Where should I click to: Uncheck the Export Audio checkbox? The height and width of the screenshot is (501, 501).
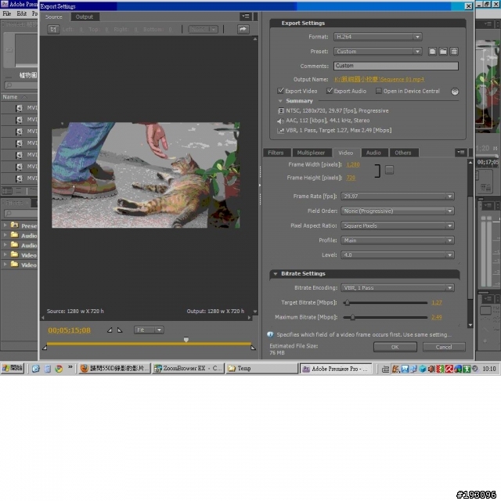click(x=330, y=91)
